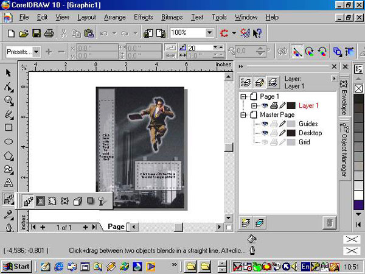Screen dimensions: 365x274
Task: Select the dark purple palette swatch
Action: click(x=358, y=205)
